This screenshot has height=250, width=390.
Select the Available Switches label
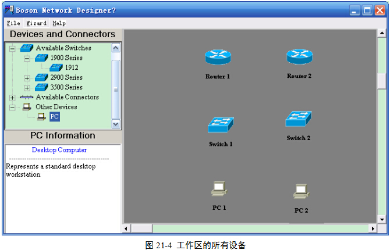point(63,48)
